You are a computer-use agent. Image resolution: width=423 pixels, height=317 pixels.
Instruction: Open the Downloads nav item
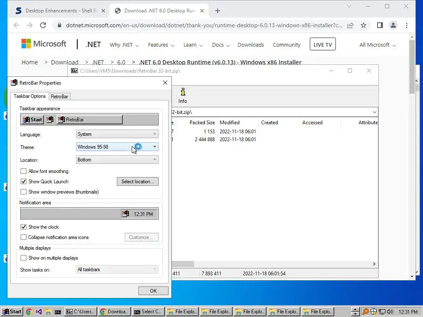point(251,45)
